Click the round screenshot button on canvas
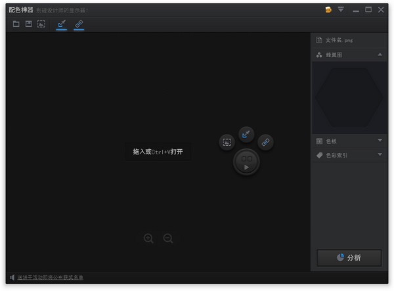This screenshot has width=394, height=291. [227, 143]
